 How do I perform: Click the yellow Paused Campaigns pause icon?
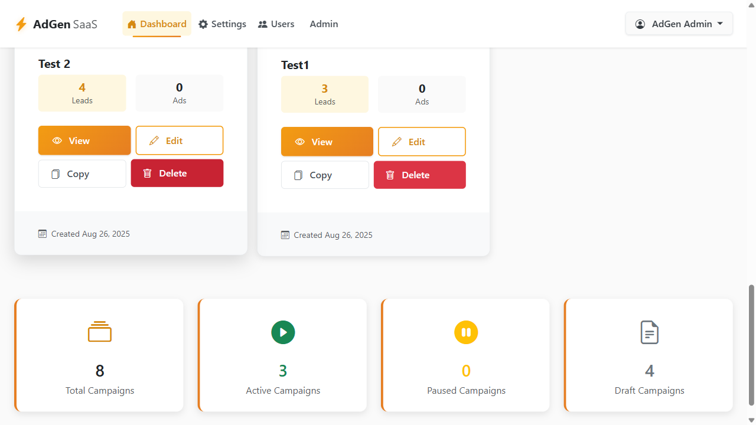click(x=466, y=332)
